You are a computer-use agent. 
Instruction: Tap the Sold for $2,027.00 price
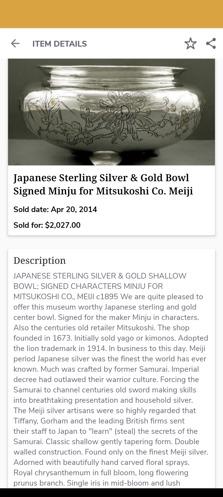[x=47, y=225]
